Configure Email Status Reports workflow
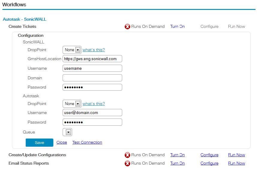The width and height of the screenshot is (257, 170). 209,163
